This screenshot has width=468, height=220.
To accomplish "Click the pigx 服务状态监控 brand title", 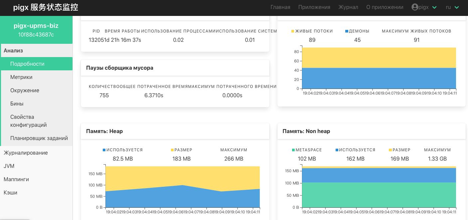I will [46, 7].
